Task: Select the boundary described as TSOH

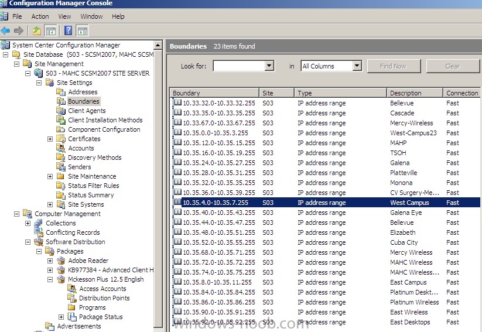Action: [x=326, y=153]
